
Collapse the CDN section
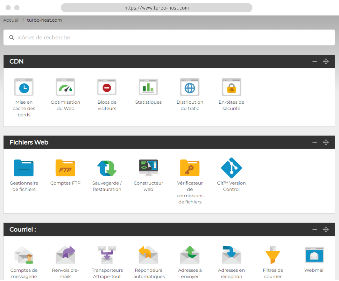pos(314,62)
